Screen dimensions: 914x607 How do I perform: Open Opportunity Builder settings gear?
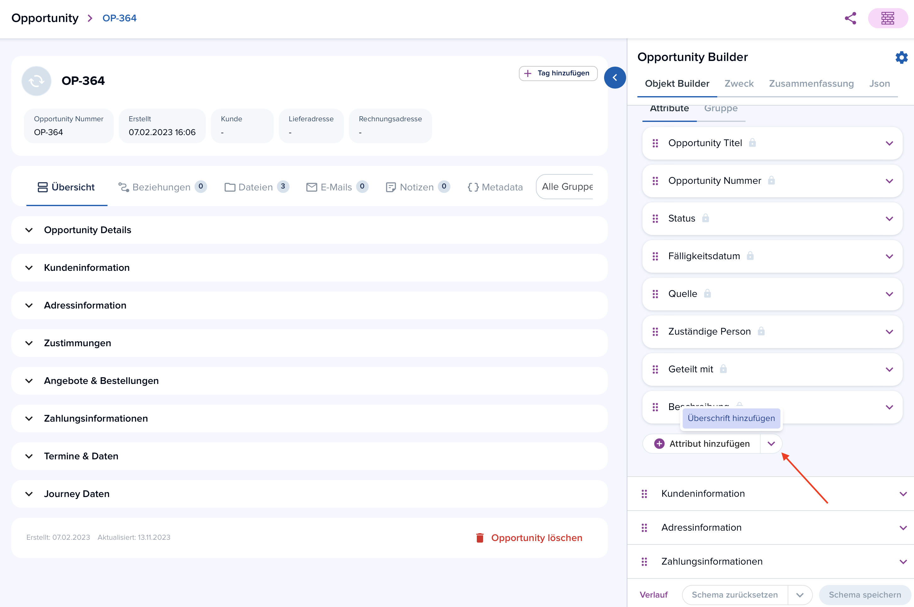coord(901,57)
